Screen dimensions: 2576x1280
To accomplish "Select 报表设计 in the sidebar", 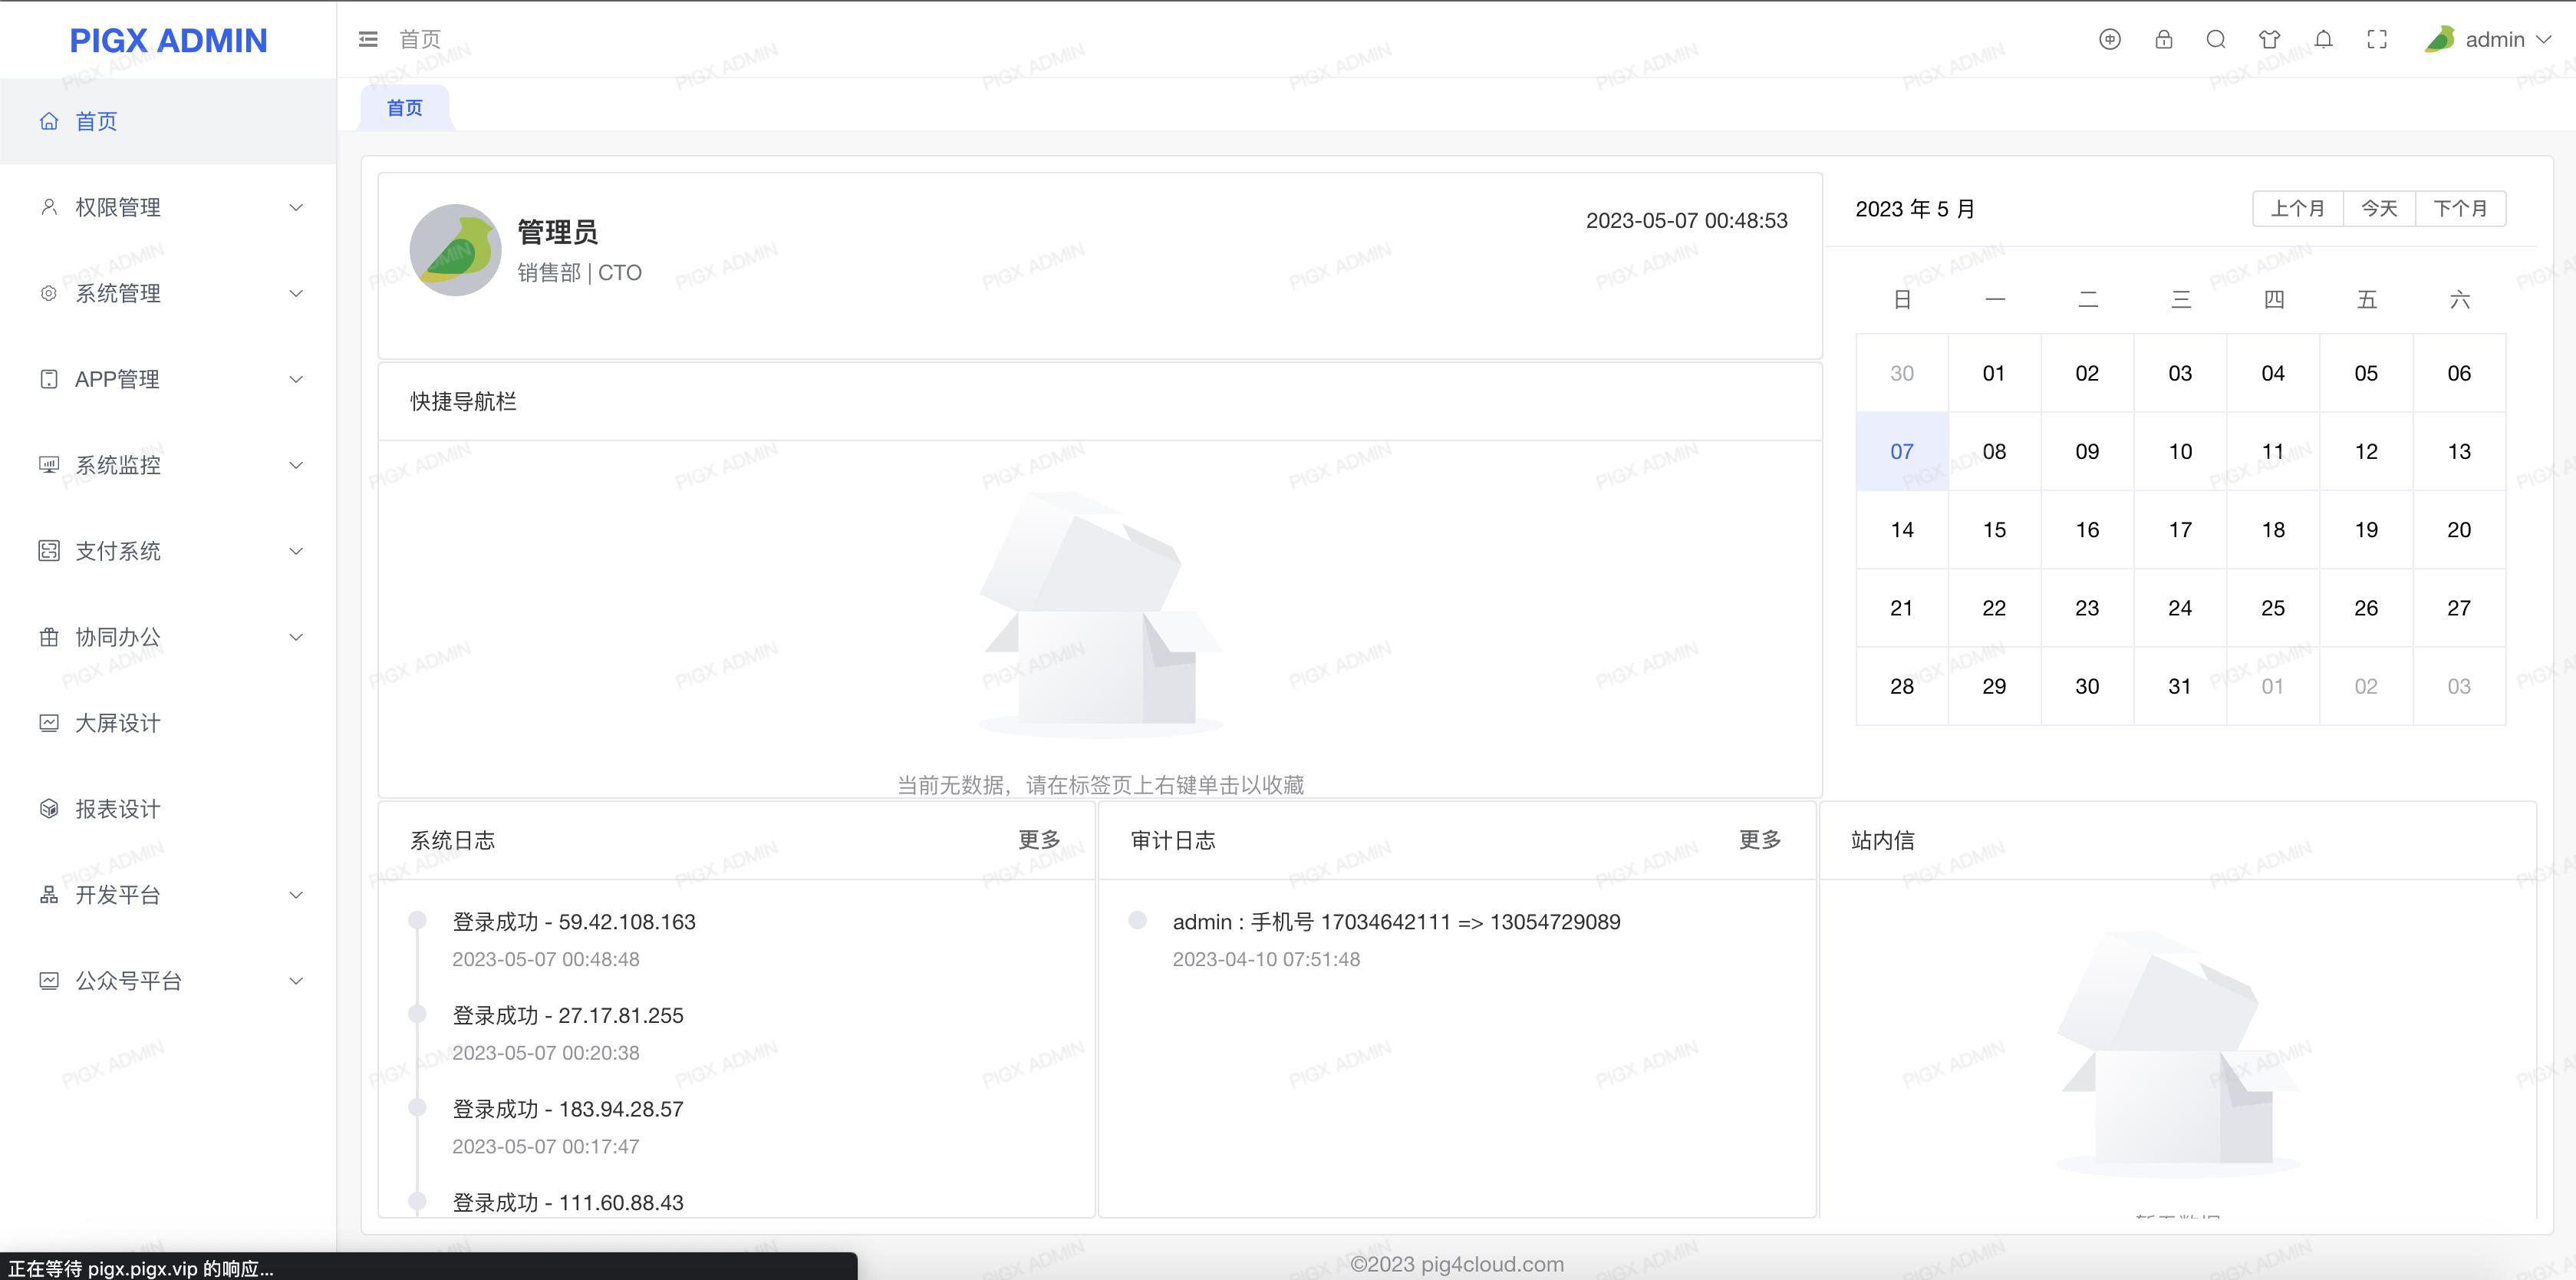I will [x=117, y=808].
